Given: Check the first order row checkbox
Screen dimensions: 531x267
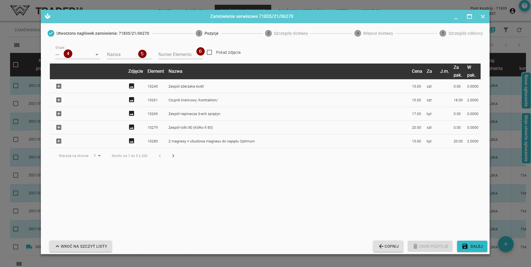Looking at the screenshot, I should tap(16, 86).
